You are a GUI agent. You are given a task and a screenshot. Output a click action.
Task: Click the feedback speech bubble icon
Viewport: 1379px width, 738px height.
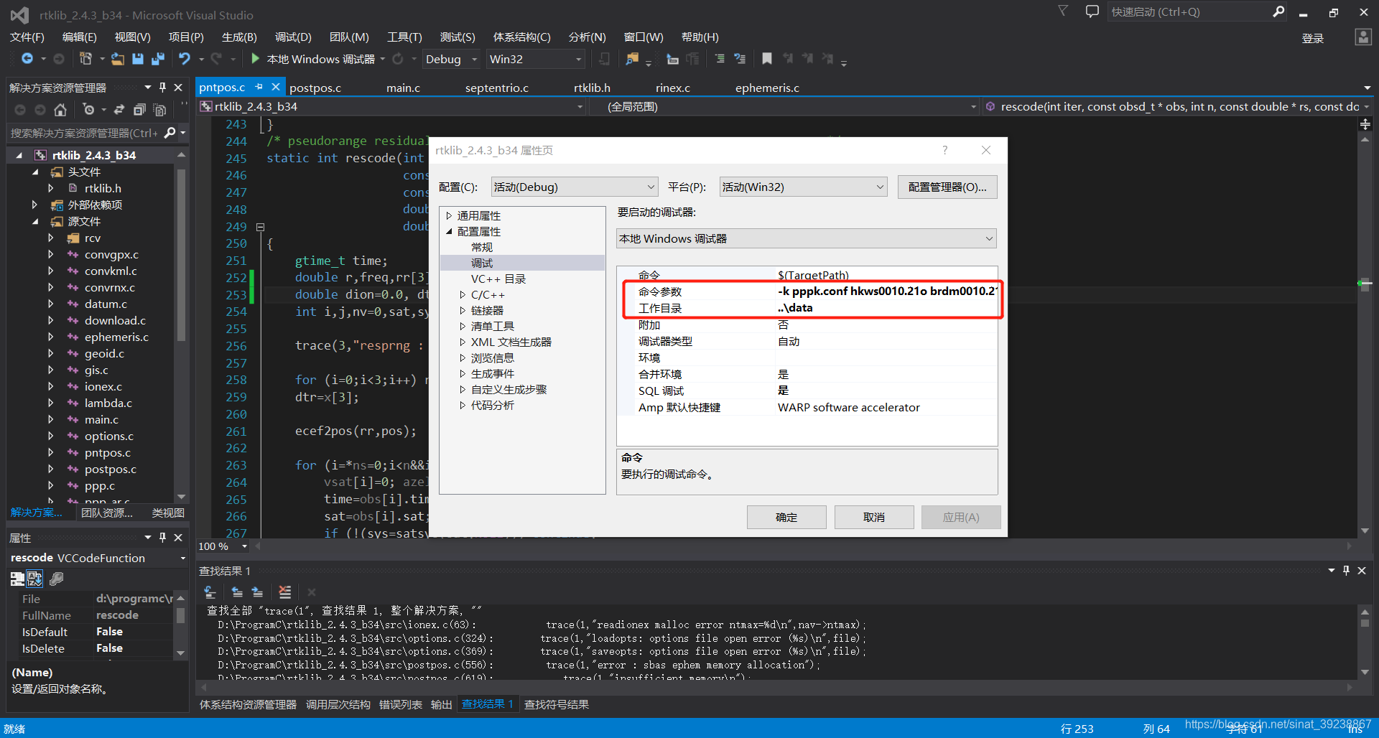[1092, 11]
